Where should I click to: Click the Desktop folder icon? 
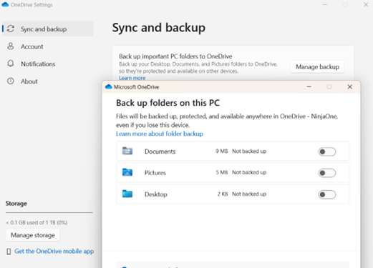click(127, 194)
